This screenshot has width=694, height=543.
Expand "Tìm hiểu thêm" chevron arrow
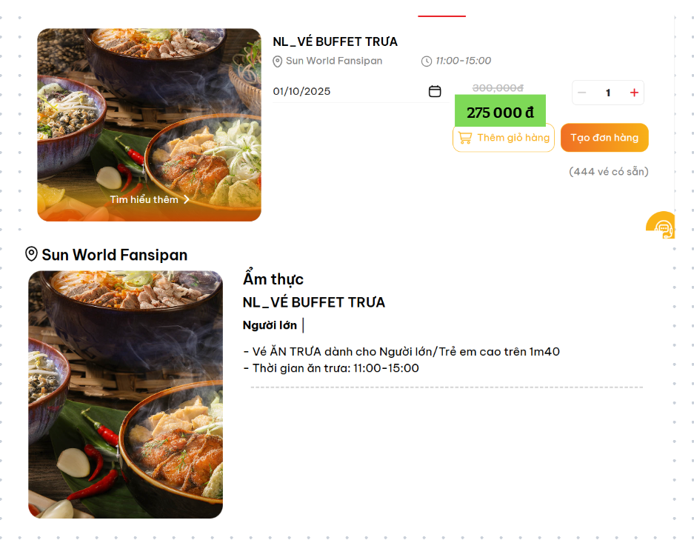pyautogui.click(x=187, y=199)
